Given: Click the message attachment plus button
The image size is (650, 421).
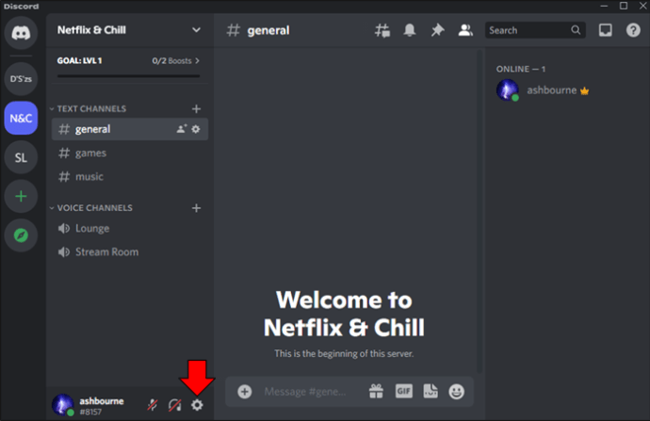Looking at the screenshot, I should 245,392.
